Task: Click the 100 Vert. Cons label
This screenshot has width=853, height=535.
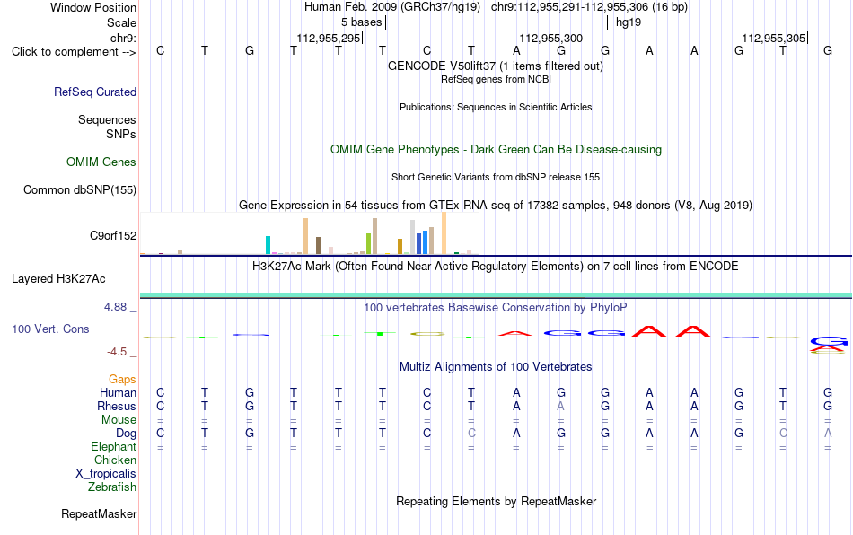Action: (x=50, y=329)
